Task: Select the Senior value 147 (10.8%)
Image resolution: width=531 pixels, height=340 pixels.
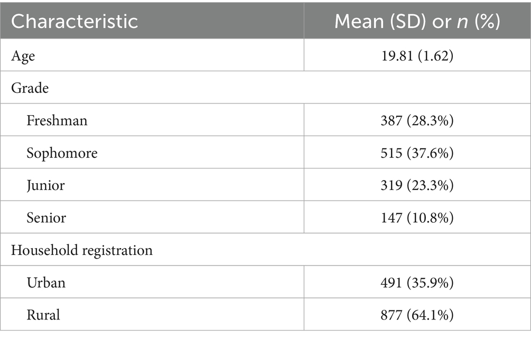Action: pyautogui.click(x=417, y=218)
